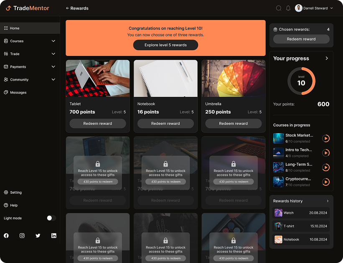Click the 250 points Umbrella price
Viewport: 343px width, 263px height.
[218, 112]
